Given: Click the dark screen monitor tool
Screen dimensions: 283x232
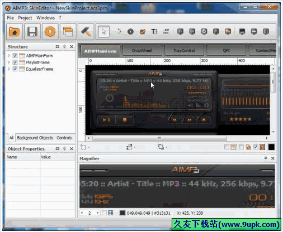Looking at the screenshot, I should (242, 31).
